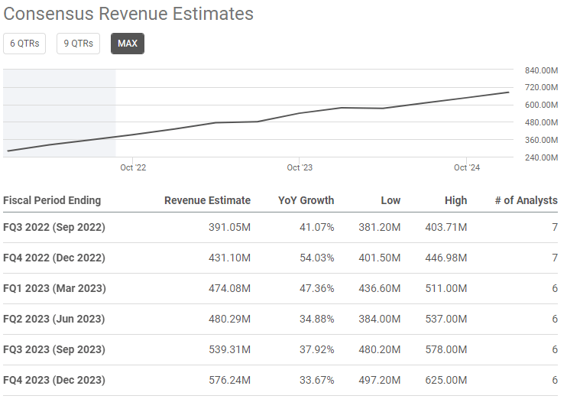Click the Oct '24 axis marker
This screenshot has width=567, height=399.
click(466, 167)
